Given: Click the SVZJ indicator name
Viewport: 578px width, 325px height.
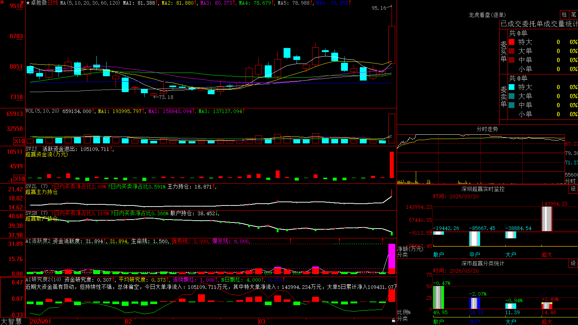Looking at the screenshot, I should (x=31, y=149).
